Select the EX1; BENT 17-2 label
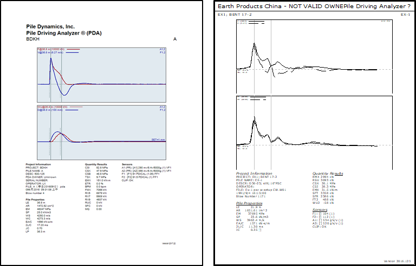The image size is (416, 266). tap(233, 15)
